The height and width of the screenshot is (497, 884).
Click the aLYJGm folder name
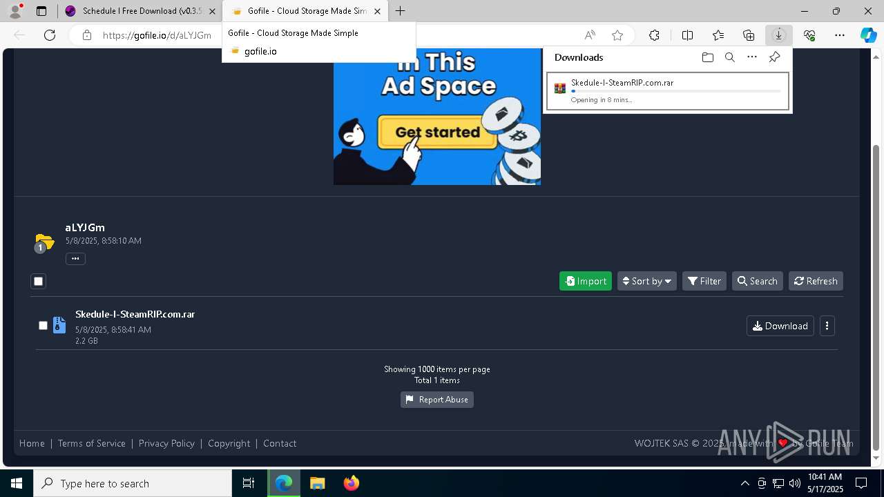85,227
